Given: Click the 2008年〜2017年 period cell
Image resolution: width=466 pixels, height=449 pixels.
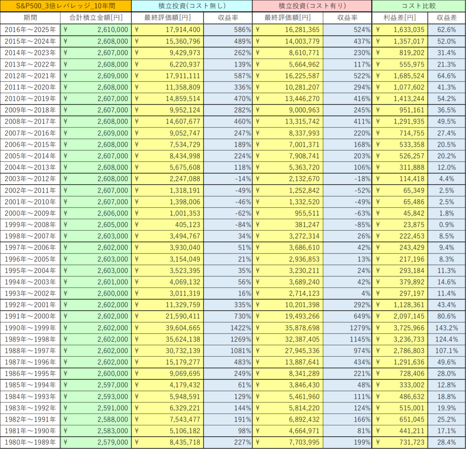Looking at the screenshot, I should pos(30,121).
